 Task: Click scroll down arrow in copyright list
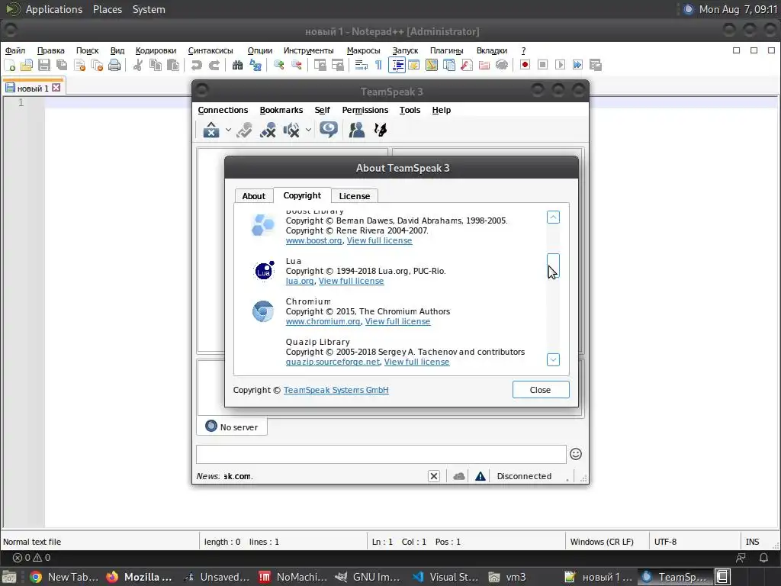pyautogui.click(x=553, y=359)
